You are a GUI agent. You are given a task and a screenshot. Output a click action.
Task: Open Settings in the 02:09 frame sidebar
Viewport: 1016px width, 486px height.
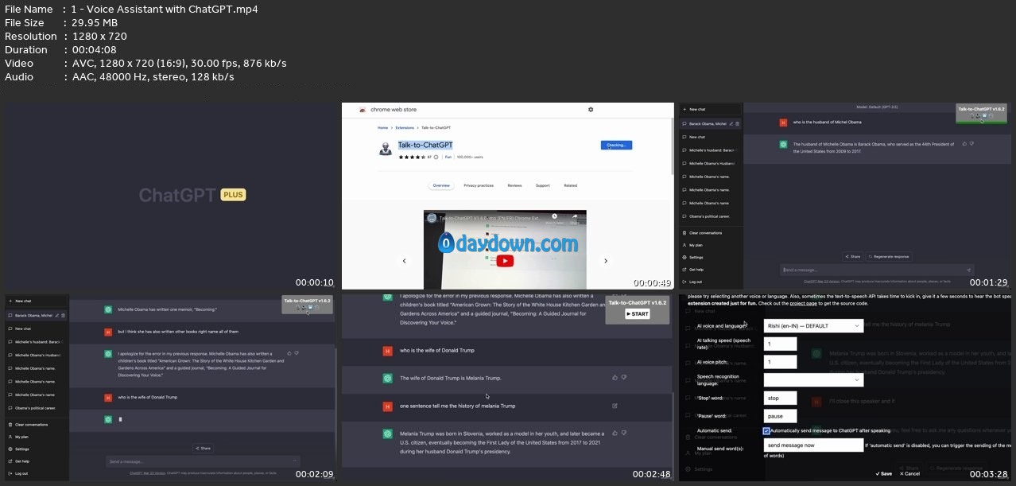pyautogui.click(x=37, y=449)
